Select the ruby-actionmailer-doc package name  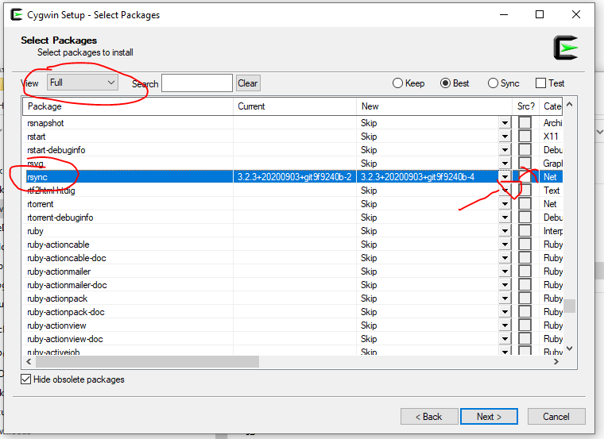(67, 285)
